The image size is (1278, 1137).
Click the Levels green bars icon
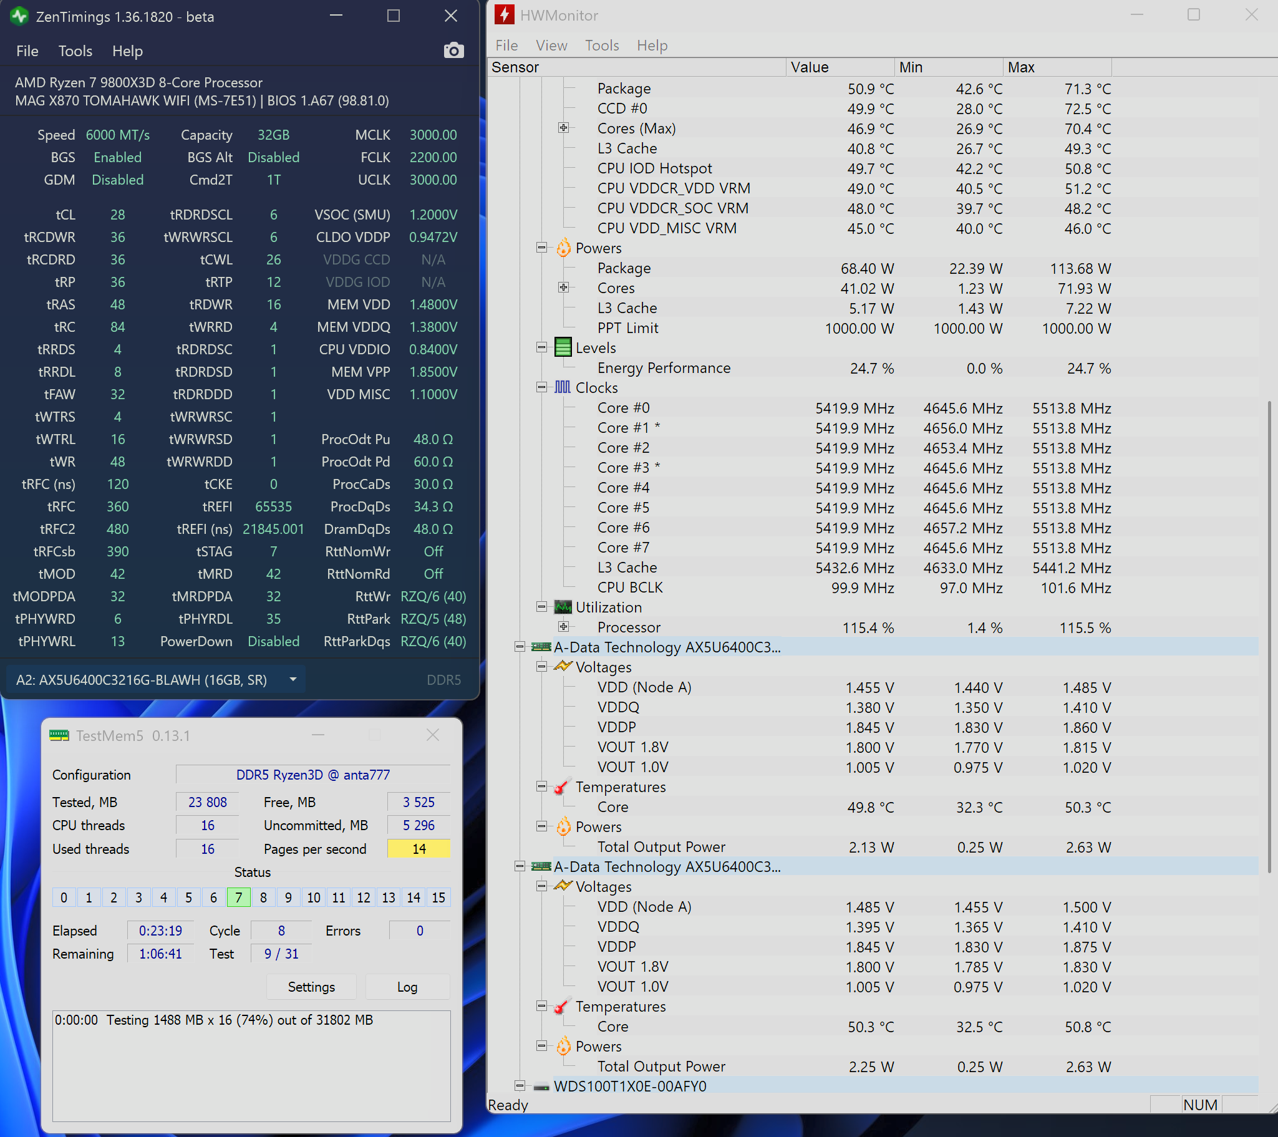[563, 347]
